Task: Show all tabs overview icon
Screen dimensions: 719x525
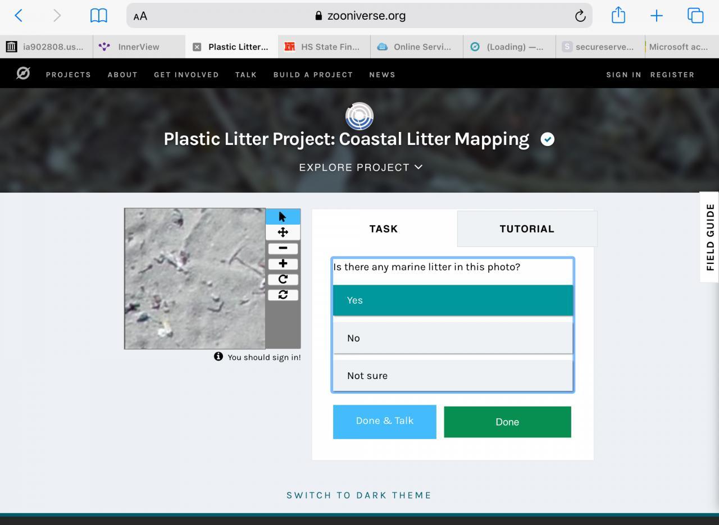Action: click(x=695, y=16)
